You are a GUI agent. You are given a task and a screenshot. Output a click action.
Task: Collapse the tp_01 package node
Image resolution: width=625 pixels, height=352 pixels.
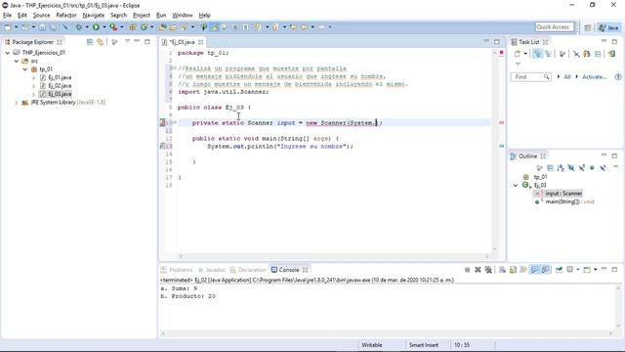pyautogui.click(x=25, y=69)
